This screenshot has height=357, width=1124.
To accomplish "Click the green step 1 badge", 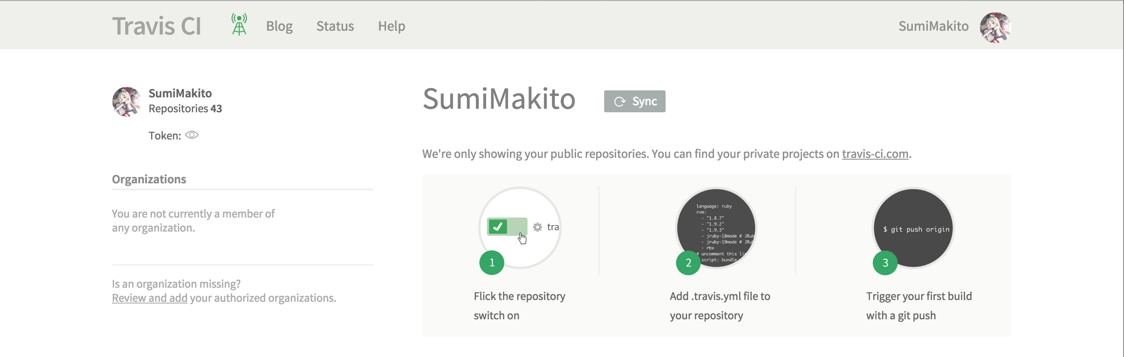I will tap(492, 263).
